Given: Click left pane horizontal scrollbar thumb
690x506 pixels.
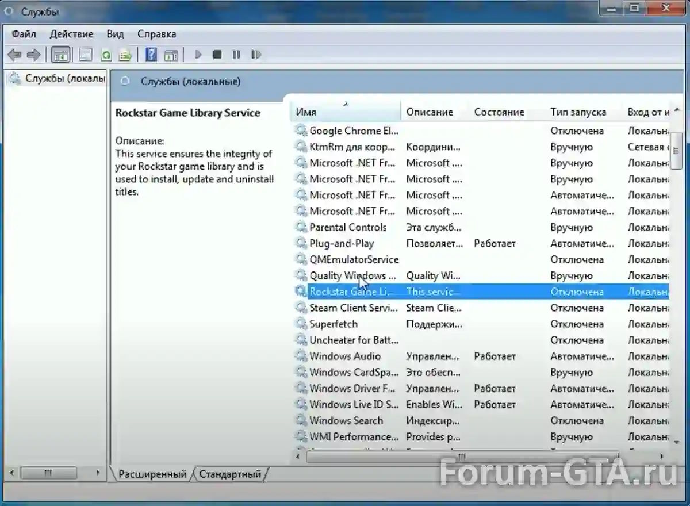Looking at the screenshot, I should click(49, 473).
